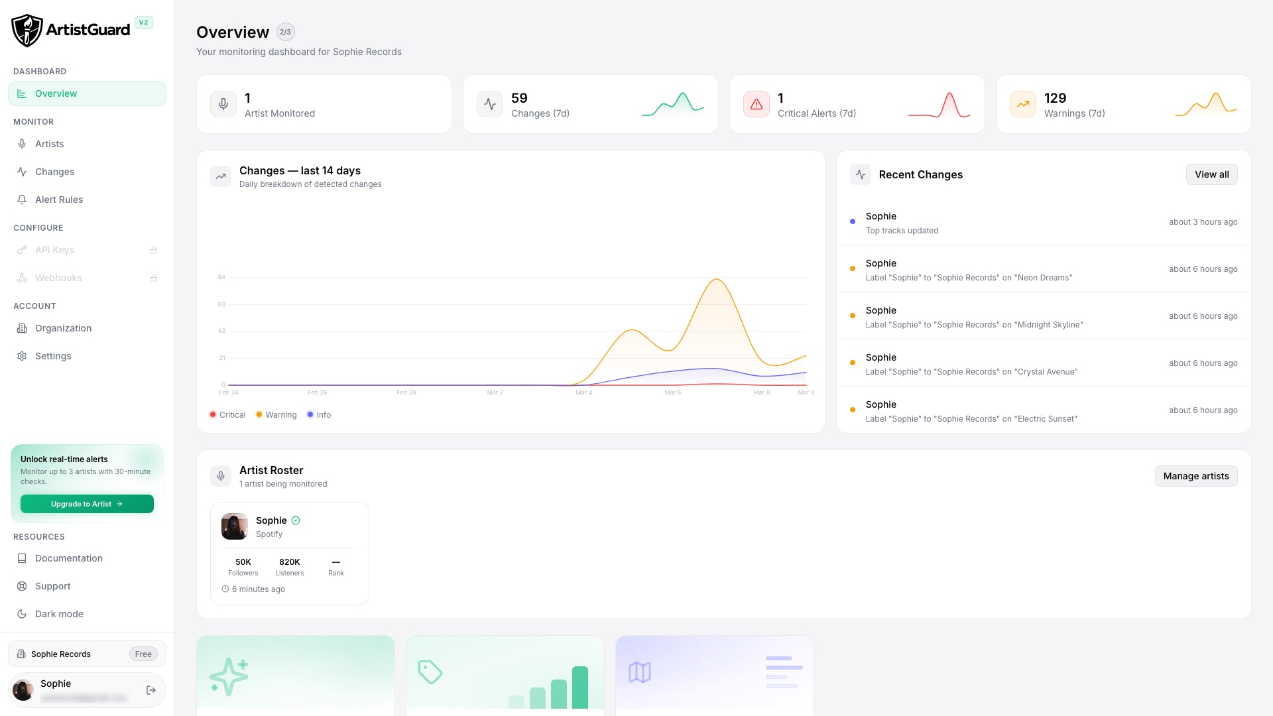Hide the Critical series in the legend
The width and height of the screenshot is (1273, 716).
point(227,414)
